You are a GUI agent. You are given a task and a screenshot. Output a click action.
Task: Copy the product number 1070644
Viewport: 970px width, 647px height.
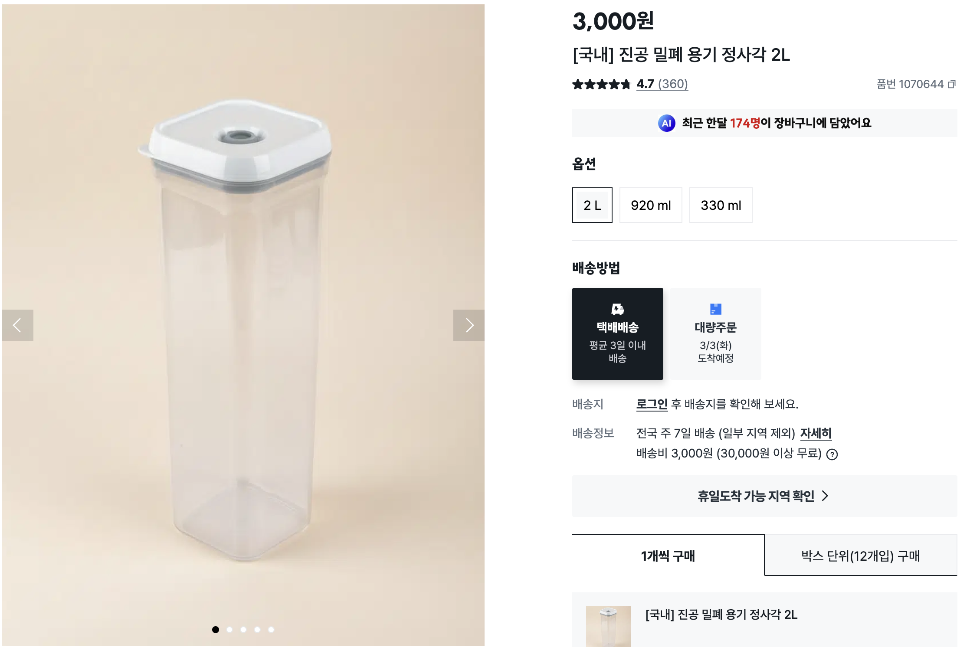coord(953,84)
